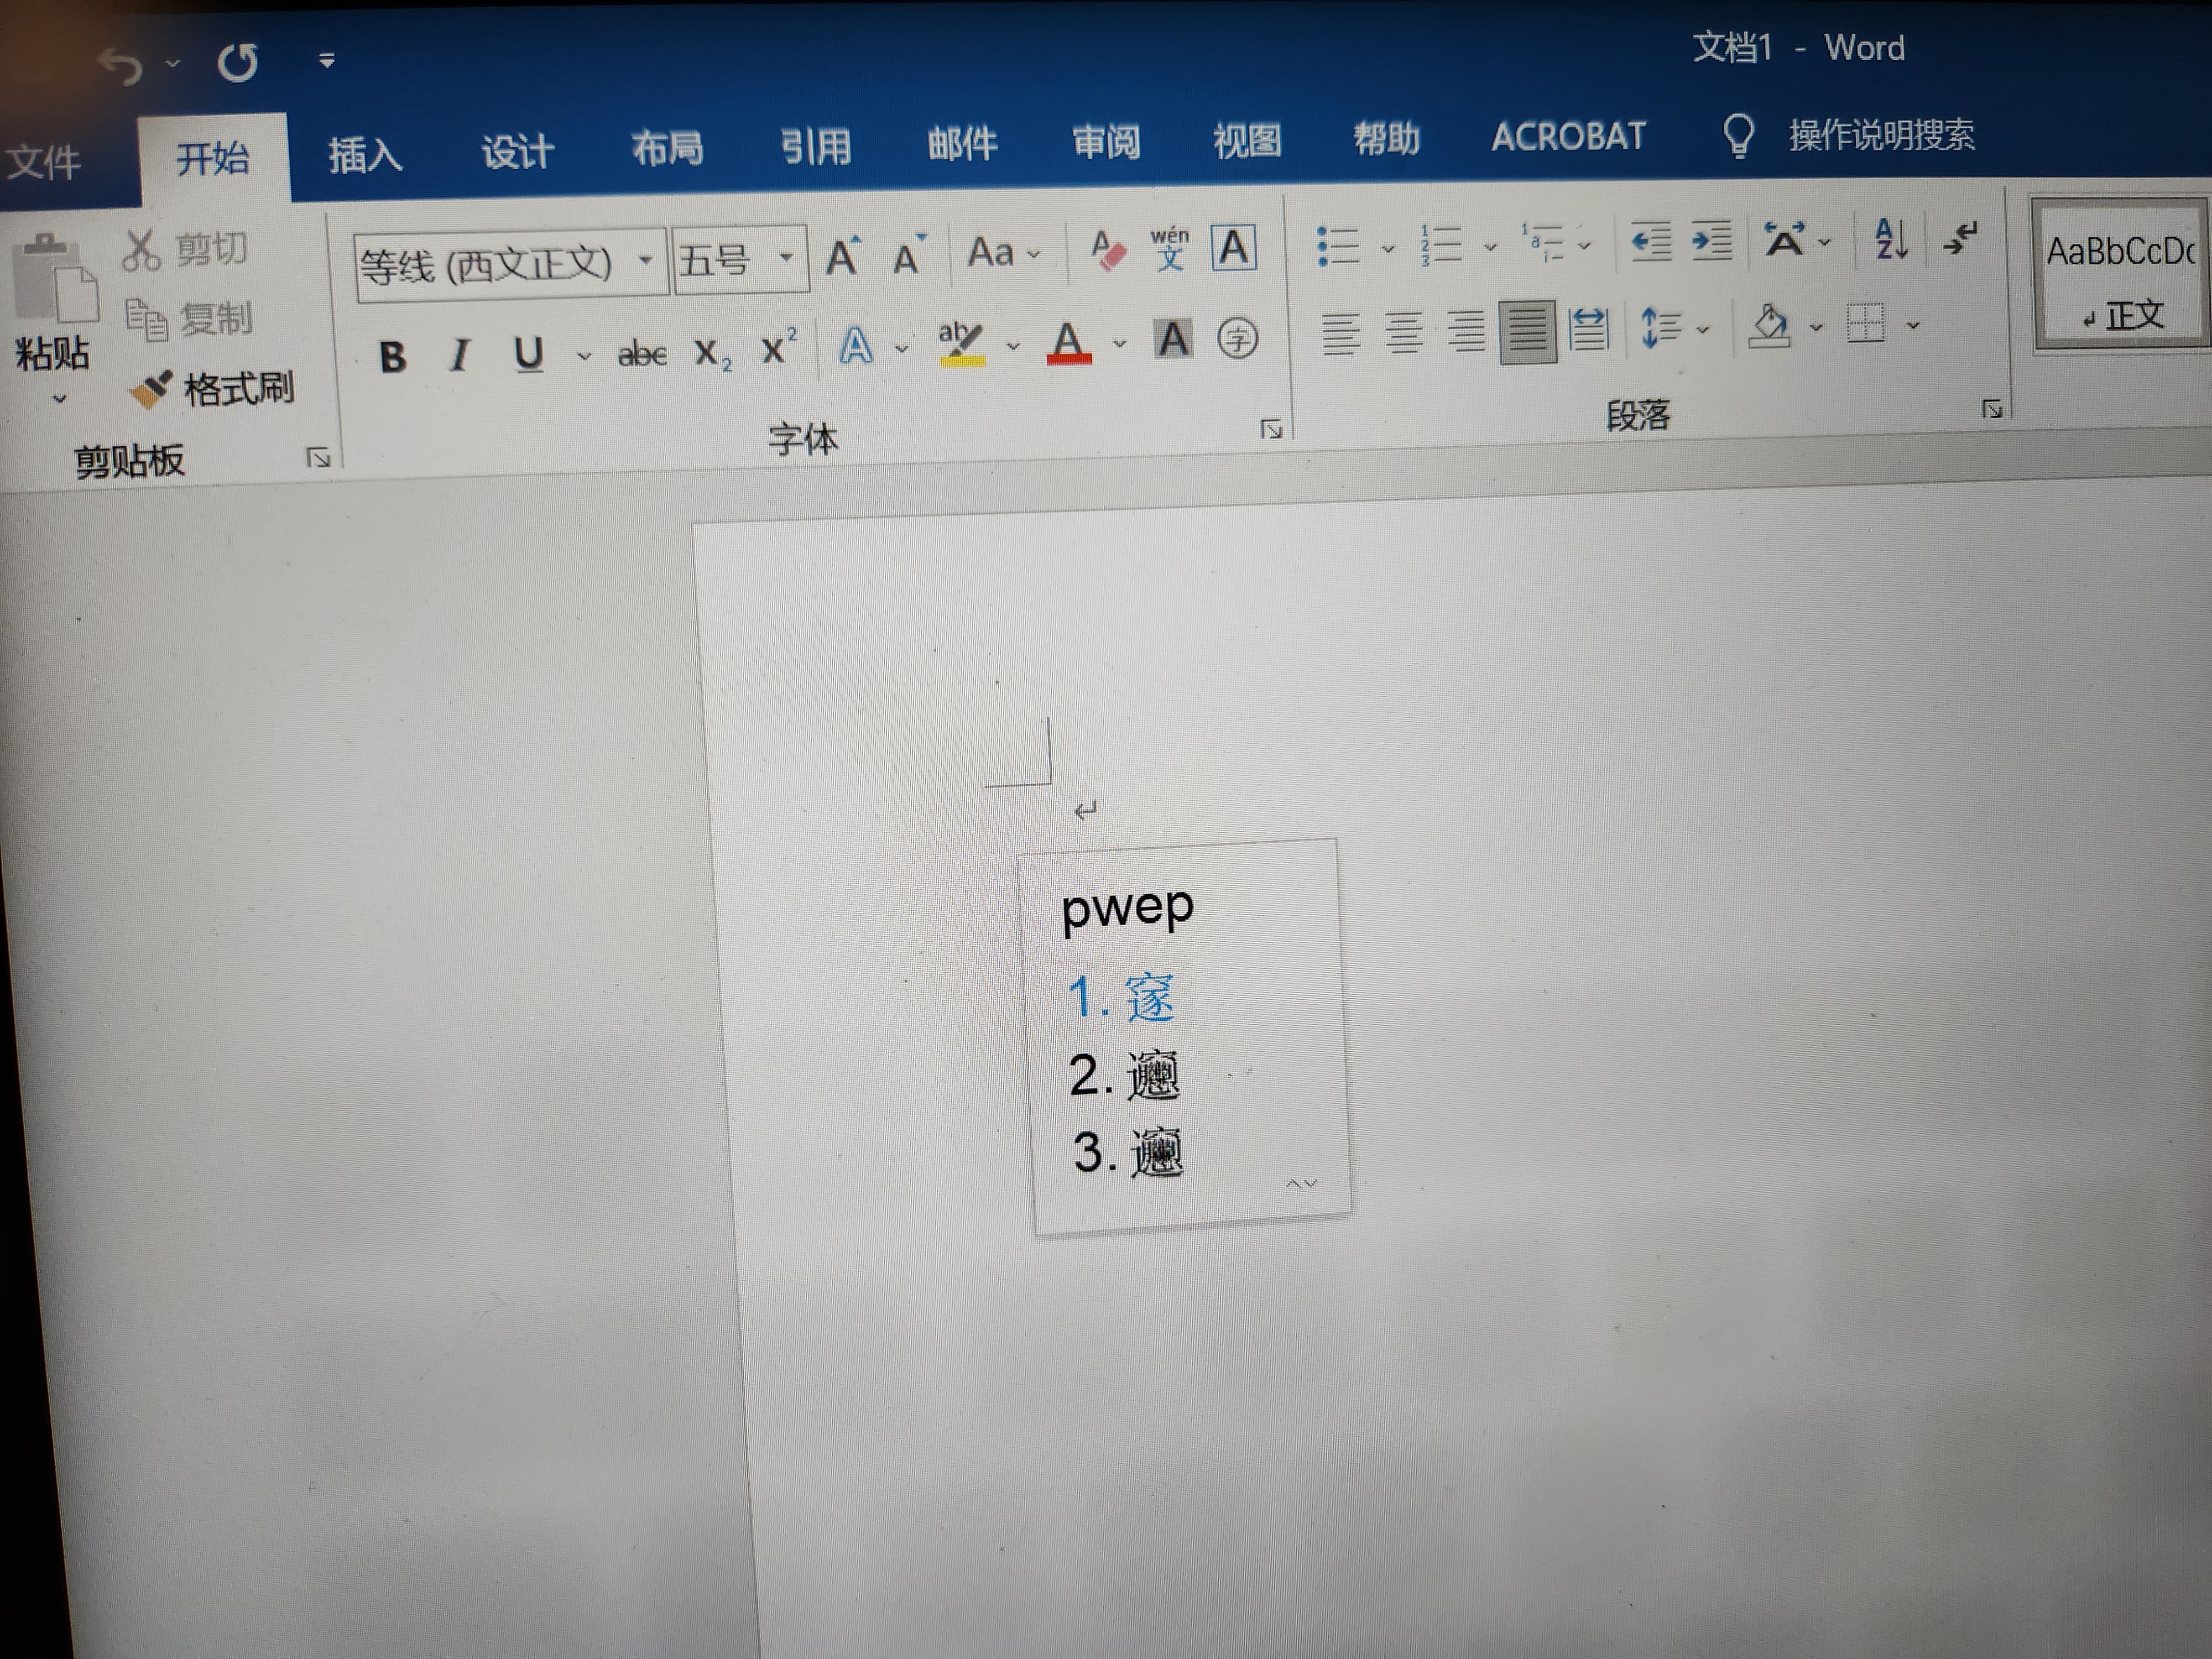Screen dimensions: 2212x1659
Task: Open the font size 五号 dropdown
Action: click(x=786, y=258)
